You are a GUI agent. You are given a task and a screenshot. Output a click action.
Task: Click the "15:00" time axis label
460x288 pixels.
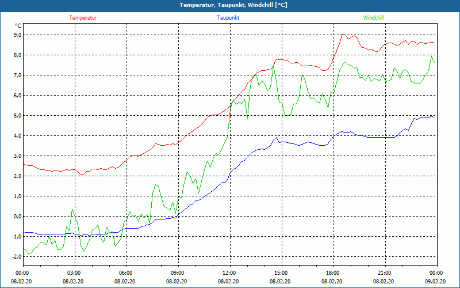[x=281, y=273]
